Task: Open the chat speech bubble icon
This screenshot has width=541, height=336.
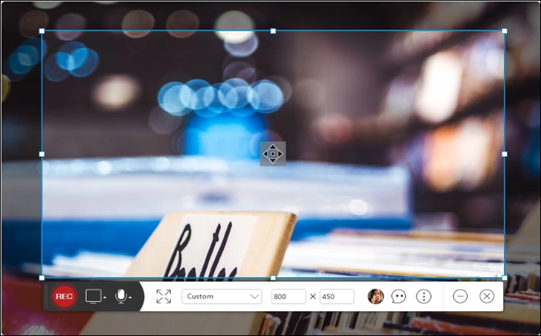Action: [399, 297]
